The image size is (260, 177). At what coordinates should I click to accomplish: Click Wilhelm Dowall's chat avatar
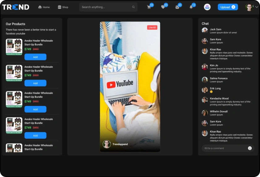click(x=205, y=113)
